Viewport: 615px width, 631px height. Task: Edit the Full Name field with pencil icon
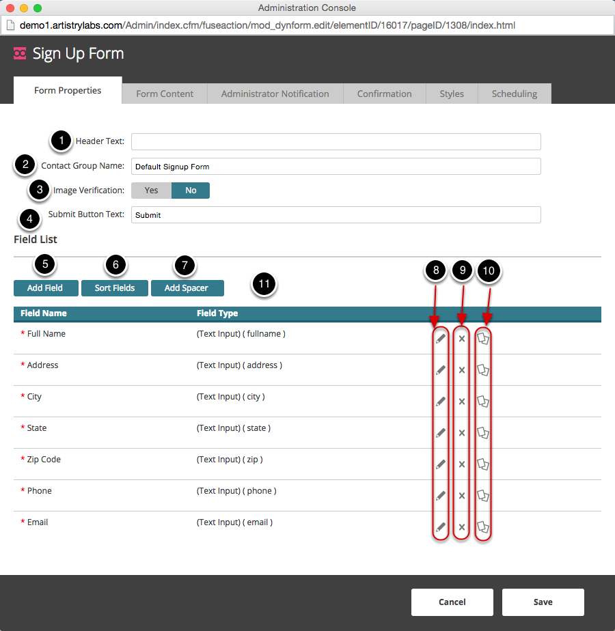[441, 339]
